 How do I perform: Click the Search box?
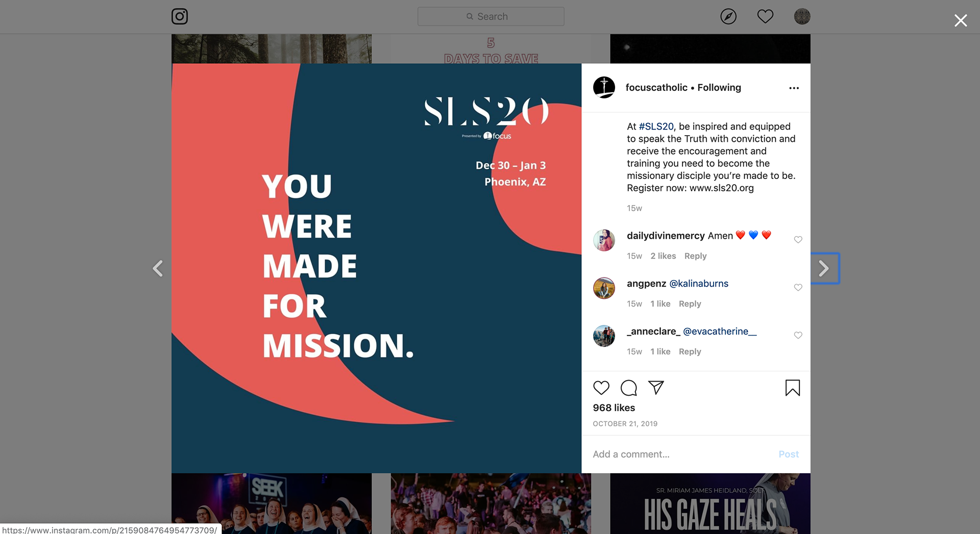[x=491, y=16]
